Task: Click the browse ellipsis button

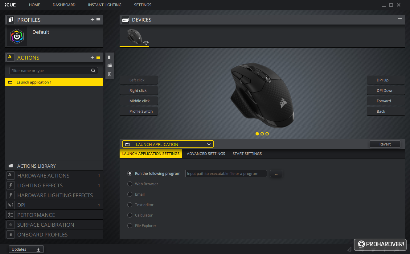Action: 276,174
